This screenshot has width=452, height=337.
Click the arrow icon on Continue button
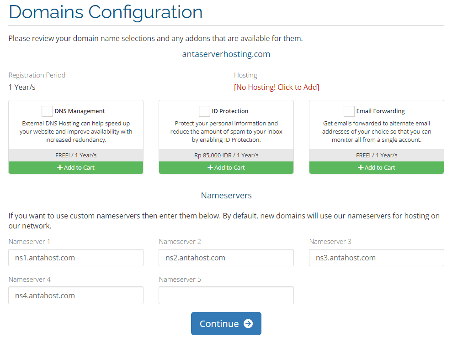(248, 323)
